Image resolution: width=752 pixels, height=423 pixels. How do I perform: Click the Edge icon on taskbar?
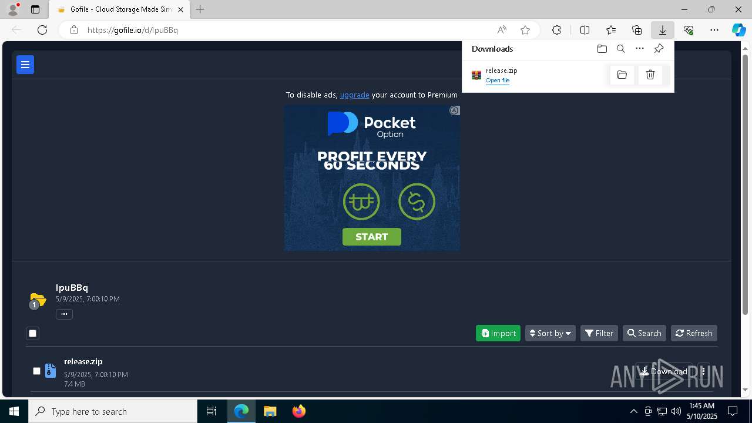point(241,411)
